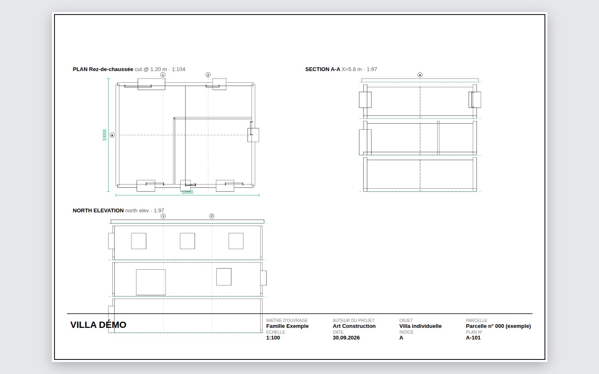Click the "AUTEUR DU PROJET" label

[354, 320]
